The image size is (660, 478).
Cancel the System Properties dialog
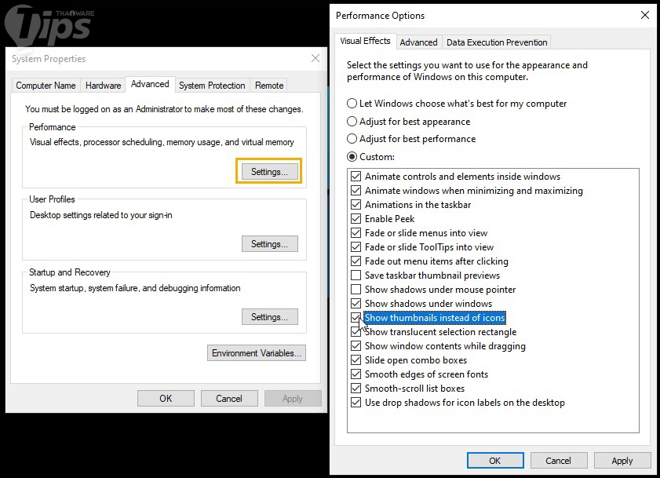point(229,399)
